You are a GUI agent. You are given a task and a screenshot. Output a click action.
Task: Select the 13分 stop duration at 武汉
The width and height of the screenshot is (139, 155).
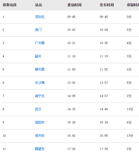pos(130,109)
